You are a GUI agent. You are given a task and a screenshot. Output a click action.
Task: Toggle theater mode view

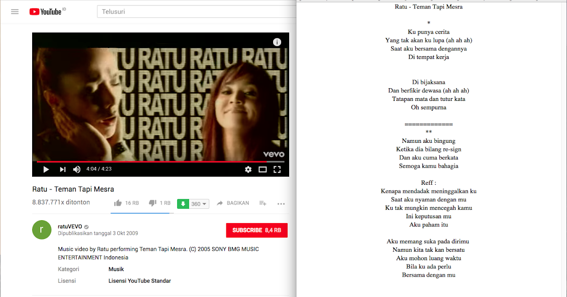263,169
